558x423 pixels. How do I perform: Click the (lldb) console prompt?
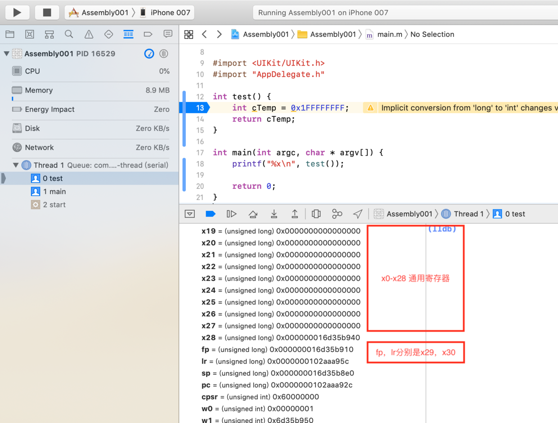(442, 229)
